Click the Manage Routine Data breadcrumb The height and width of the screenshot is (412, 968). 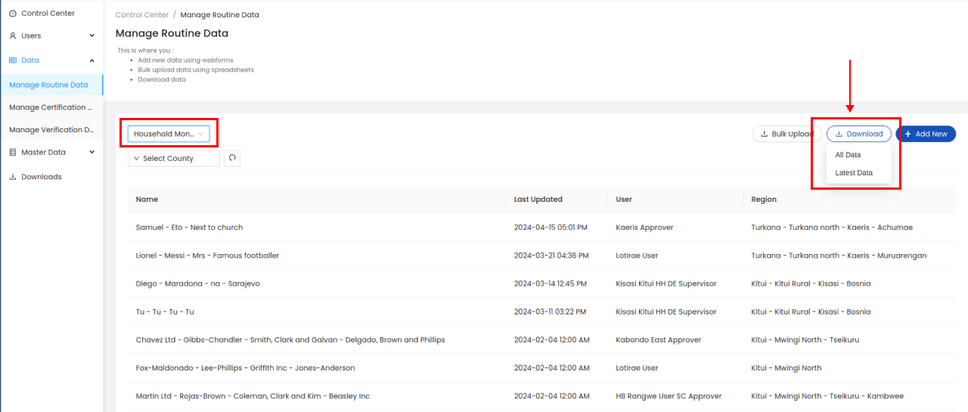pos(219,15)
